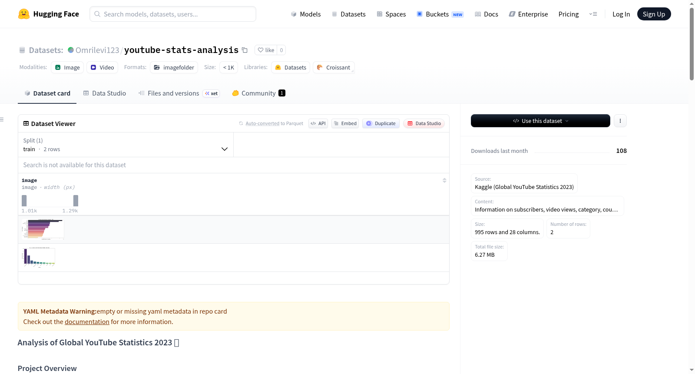This screenshot has width=695, height=374.
Task: Click the 995 rows and 28 columns text
Action: [x=507, y=232]
